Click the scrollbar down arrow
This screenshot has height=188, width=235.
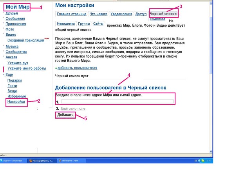[211, 152]
